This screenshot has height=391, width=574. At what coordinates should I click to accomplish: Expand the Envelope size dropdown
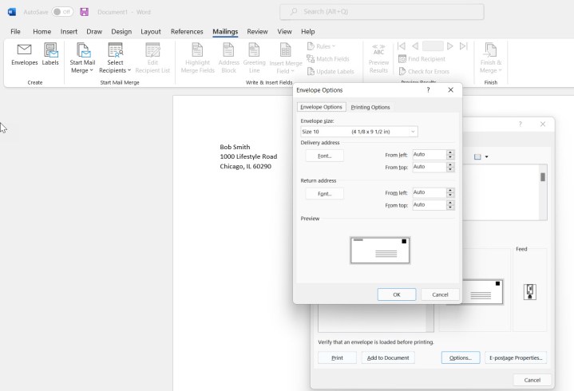click(413, 132)
